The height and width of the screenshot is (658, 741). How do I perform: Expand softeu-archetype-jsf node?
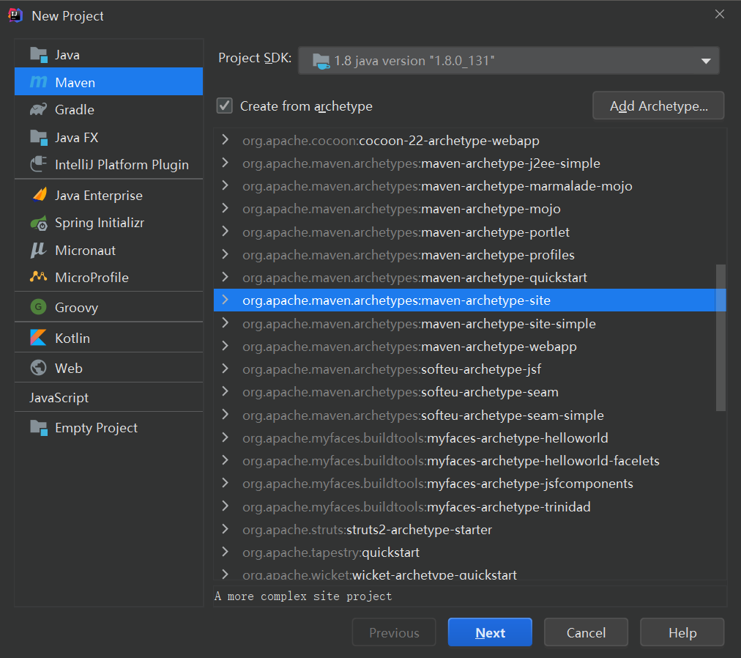226,369
